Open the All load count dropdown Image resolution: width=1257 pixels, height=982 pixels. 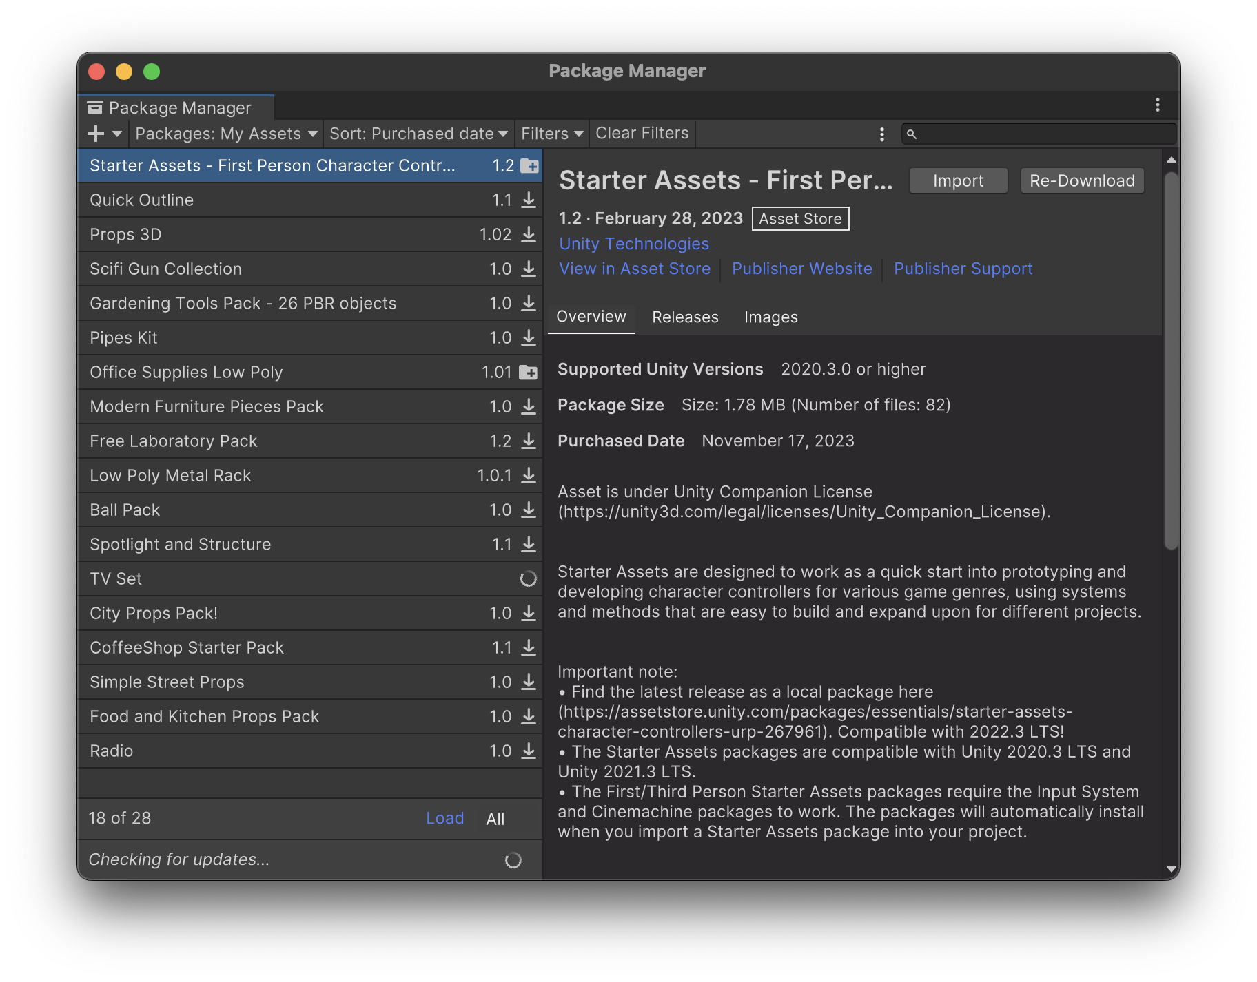click(x=495, y=819)
